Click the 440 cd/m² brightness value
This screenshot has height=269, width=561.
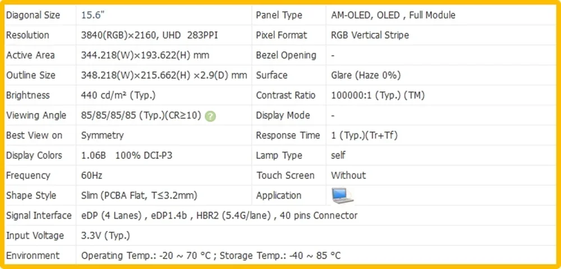click(118, 95)
